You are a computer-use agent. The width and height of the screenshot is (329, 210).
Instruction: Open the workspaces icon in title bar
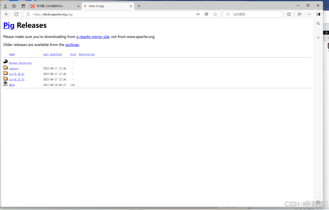click(x=14, y=6)
